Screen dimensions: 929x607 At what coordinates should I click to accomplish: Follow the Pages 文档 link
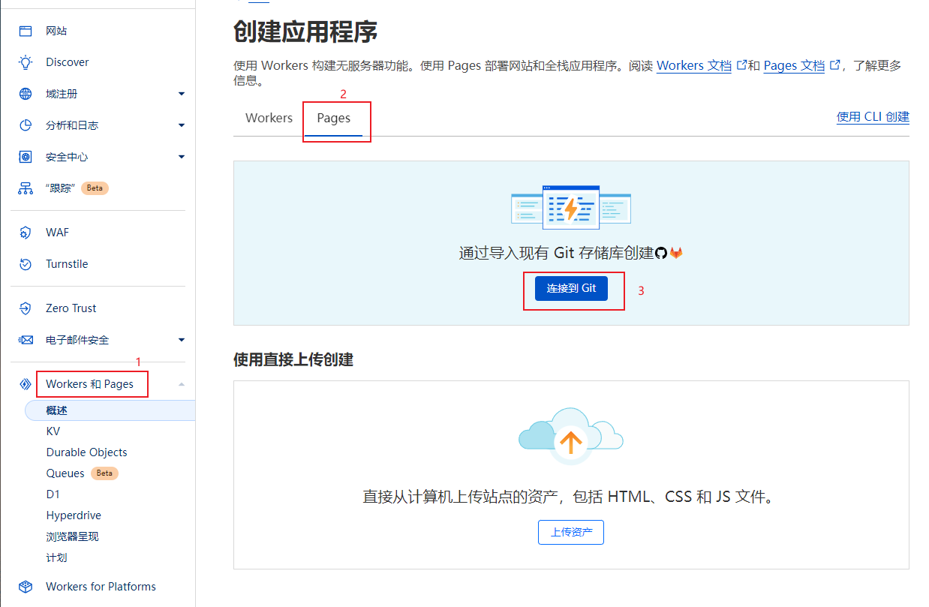click(794, 65)
